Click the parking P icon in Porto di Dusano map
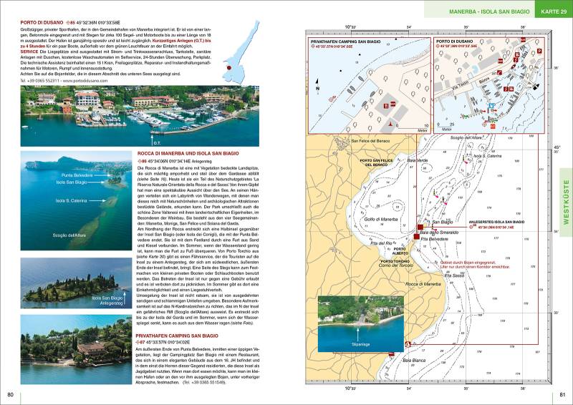Image resolution: width=573 pixels, height=405 pixels. pos(540,53)
